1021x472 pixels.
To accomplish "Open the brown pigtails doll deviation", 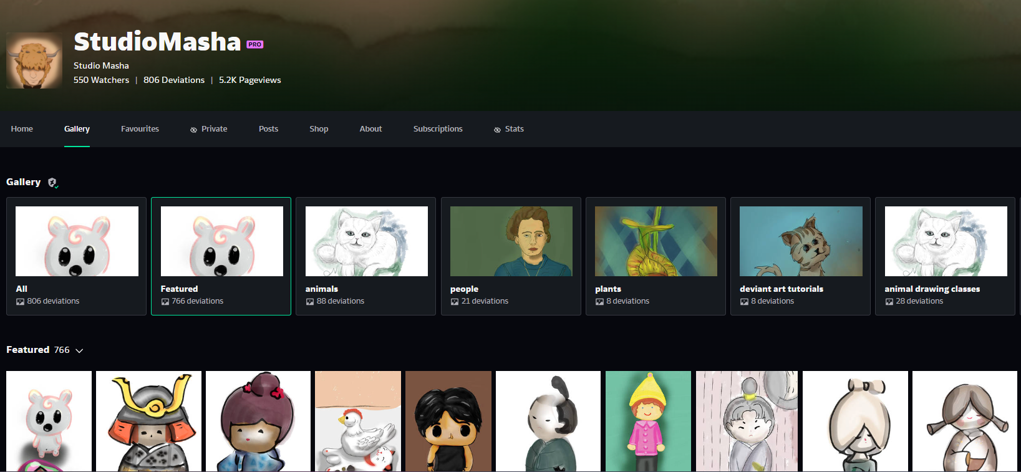I will click(x=965, y=421).
